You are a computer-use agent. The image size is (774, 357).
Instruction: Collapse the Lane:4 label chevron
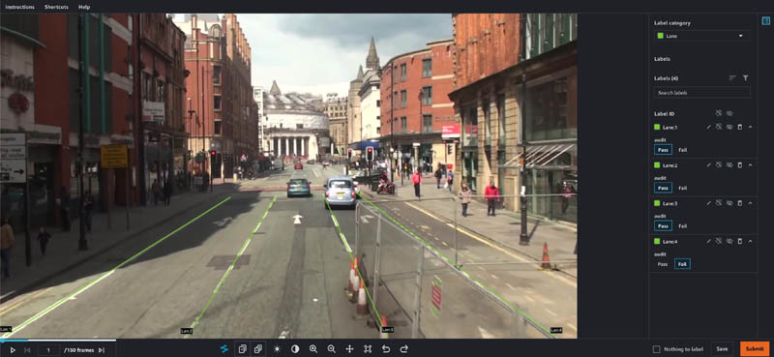click(750, 242)
